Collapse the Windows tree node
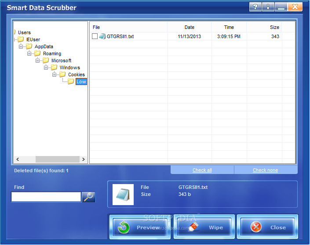 pos(46,67)
